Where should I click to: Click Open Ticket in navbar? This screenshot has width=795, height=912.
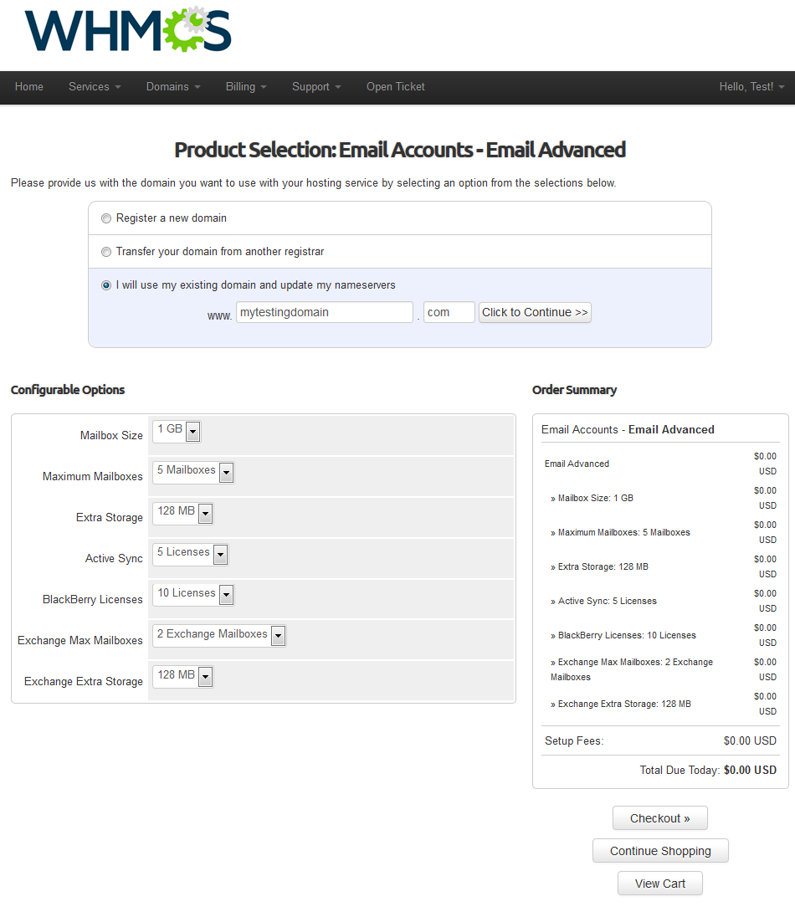click(396, 87)
